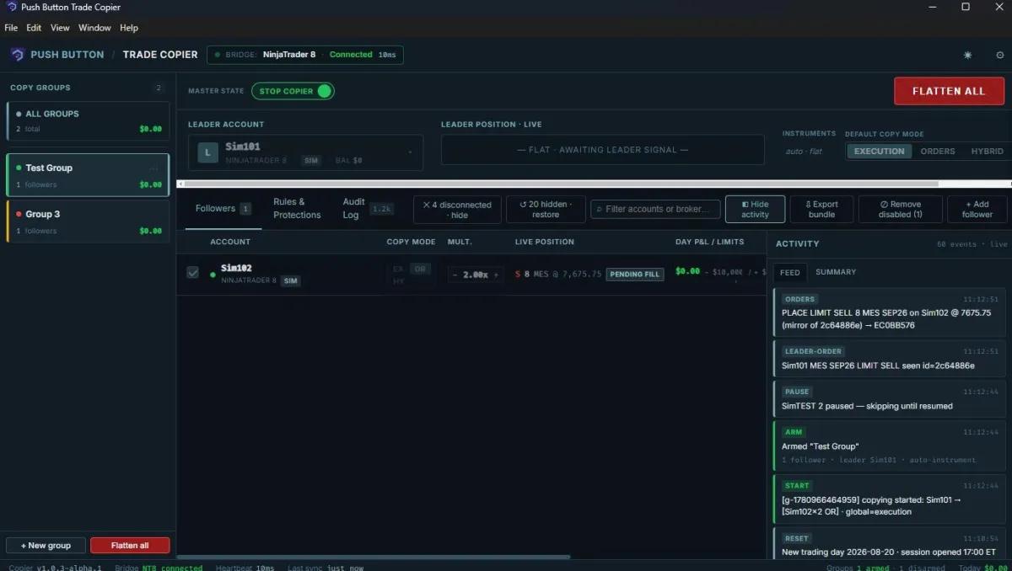
Task: Switch to the Followers tab
Action: (x=223, y=209)
